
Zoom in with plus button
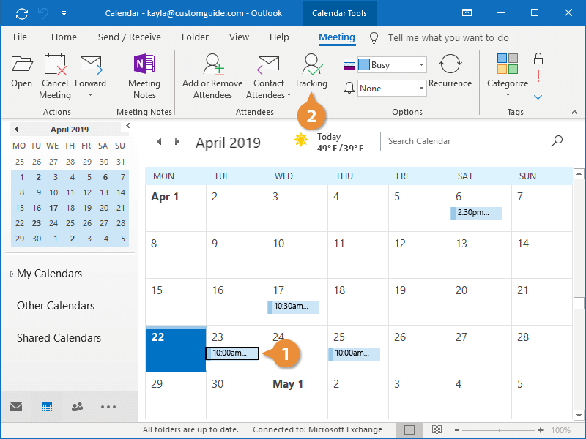click(541, 430)
